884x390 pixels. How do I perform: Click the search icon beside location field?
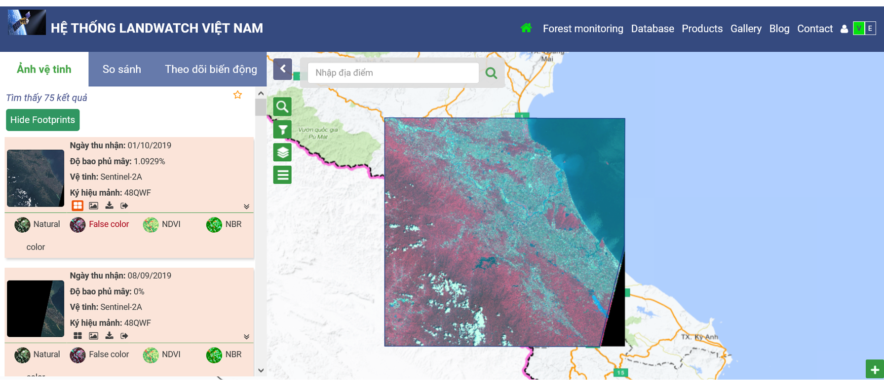491,73
